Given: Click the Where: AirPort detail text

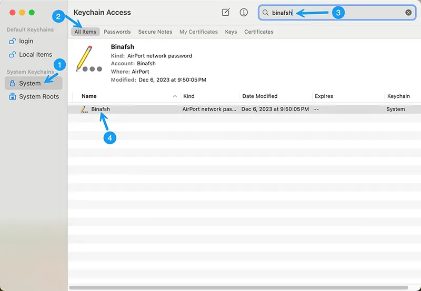Looking at the screenshot, I should pyautogui.click(x=130, y=72).
